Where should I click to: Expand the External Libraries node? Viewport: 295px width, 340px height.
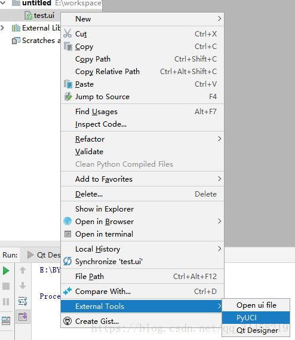point(2,27)
